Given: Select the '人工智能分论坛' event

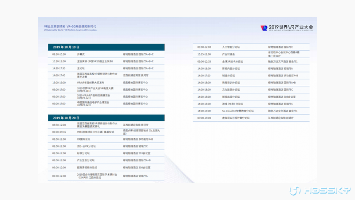Looking at the screenshot, I should point(231,47).
